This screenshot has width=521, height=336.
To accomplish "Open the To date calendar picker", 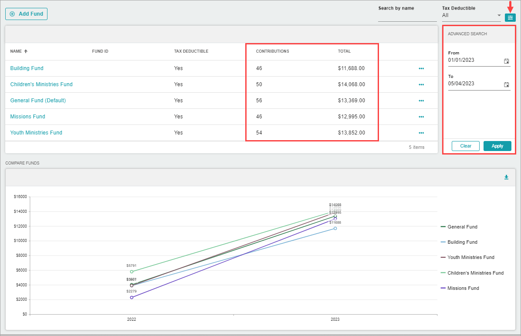I will pyautogui.click(x=506, y=85).
